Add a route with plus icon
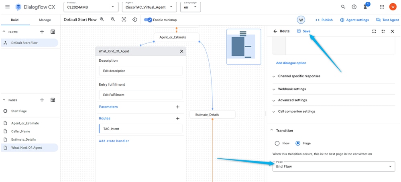Screen dimensions: 401x182 click(x=178, y=118)
